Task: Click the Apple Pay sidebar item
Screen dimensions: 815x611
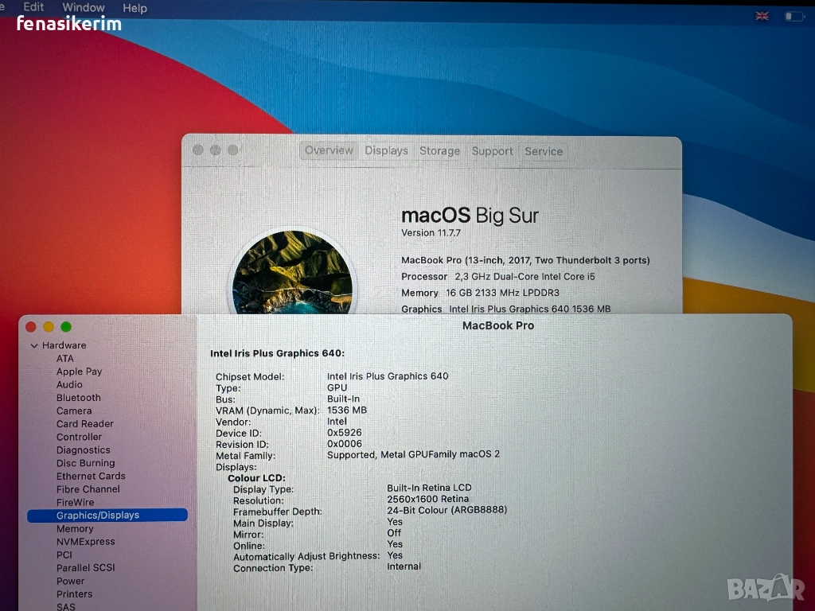Action: (x=79, y=372)
